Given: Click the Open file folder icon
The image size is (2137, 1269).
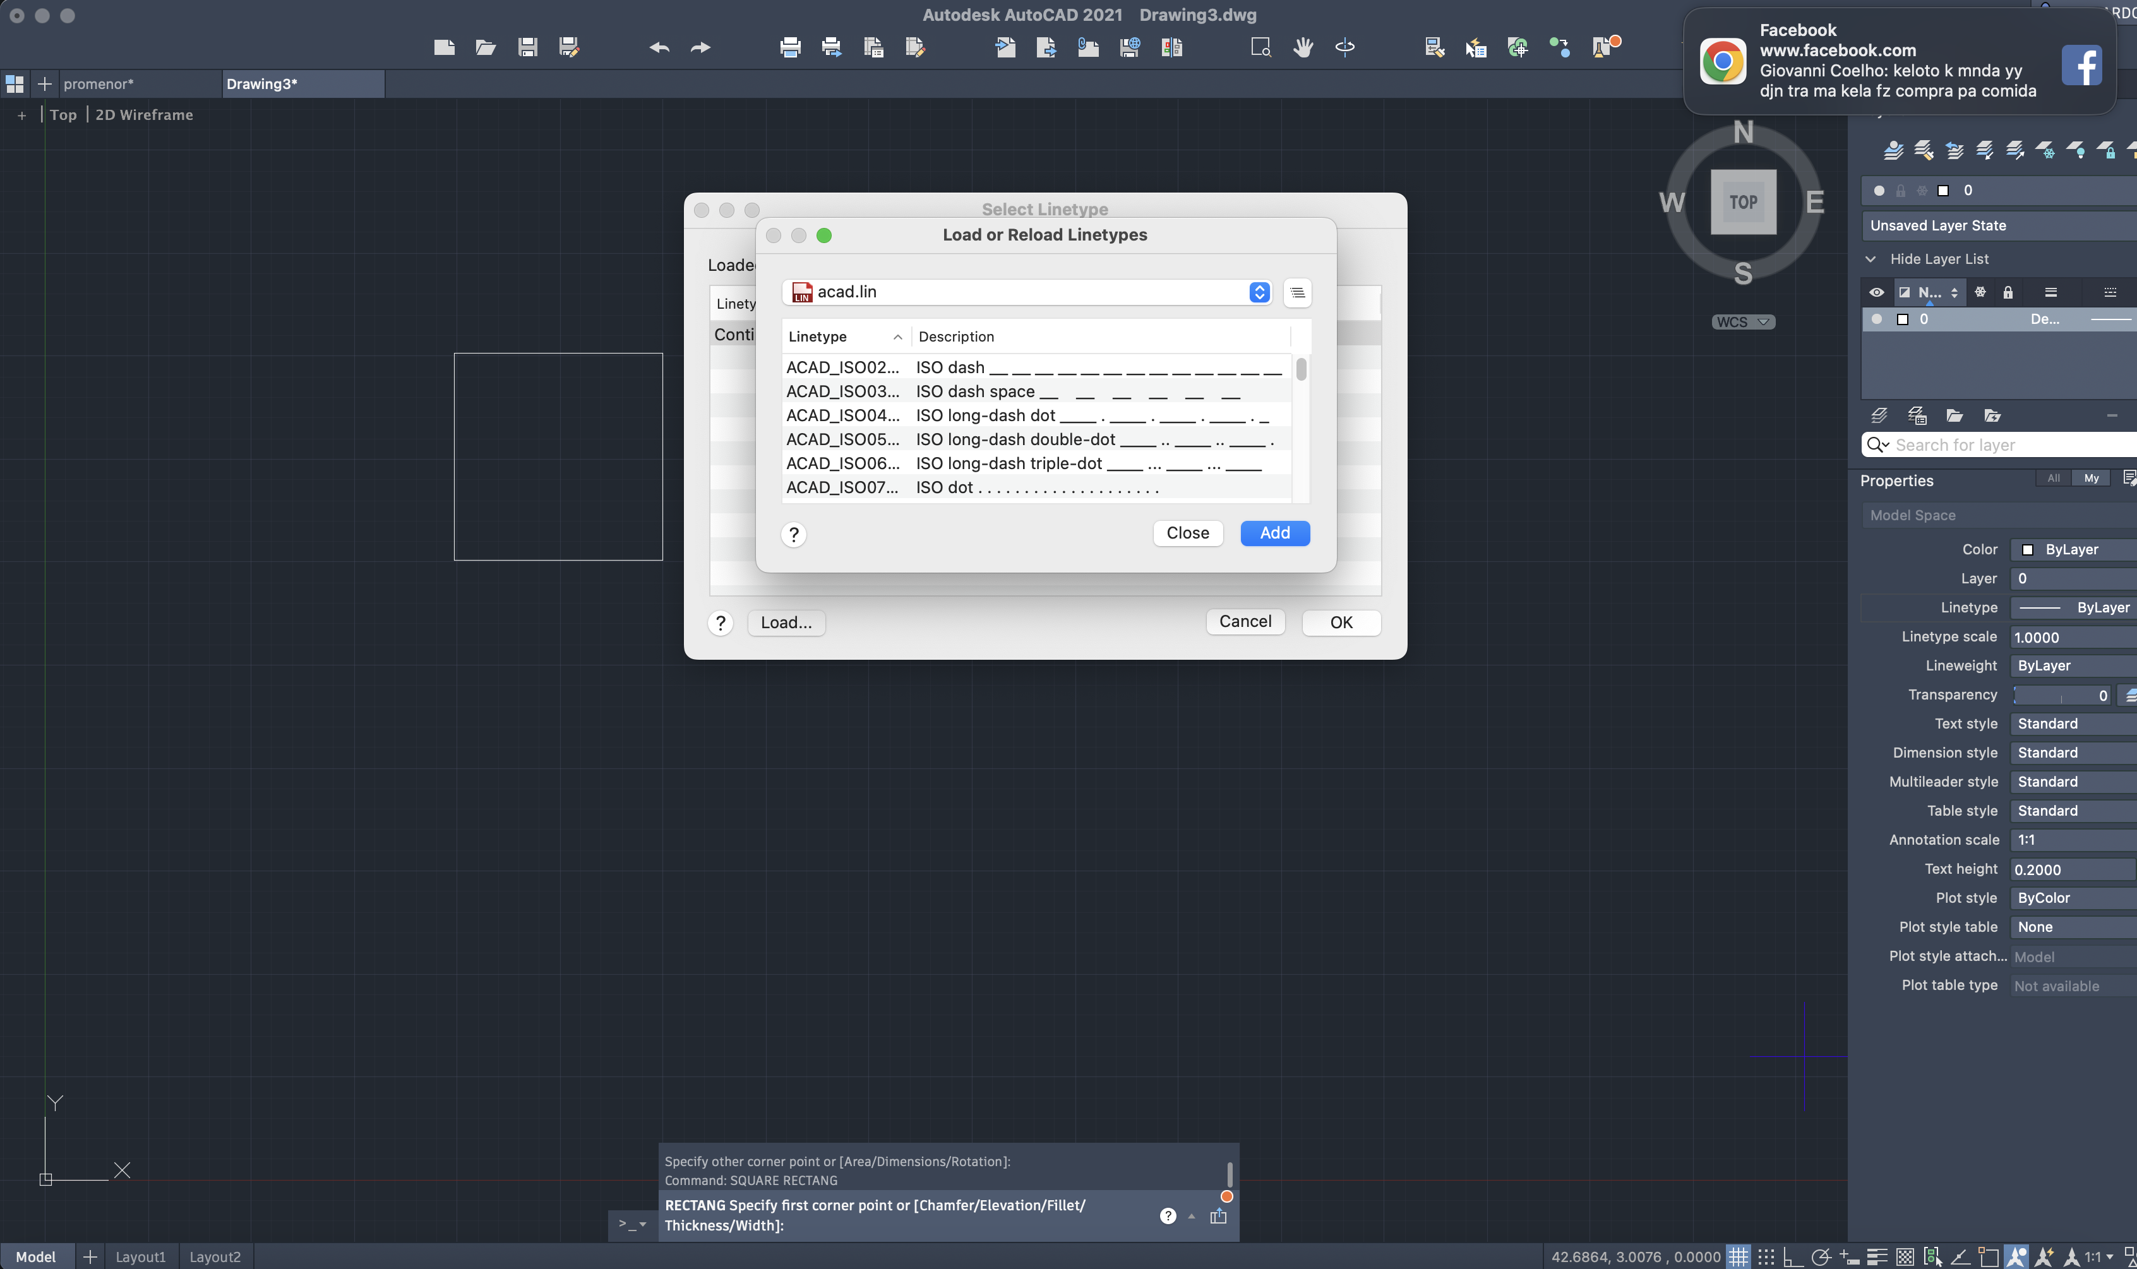Looking at the screenshot, I should 486,47.
